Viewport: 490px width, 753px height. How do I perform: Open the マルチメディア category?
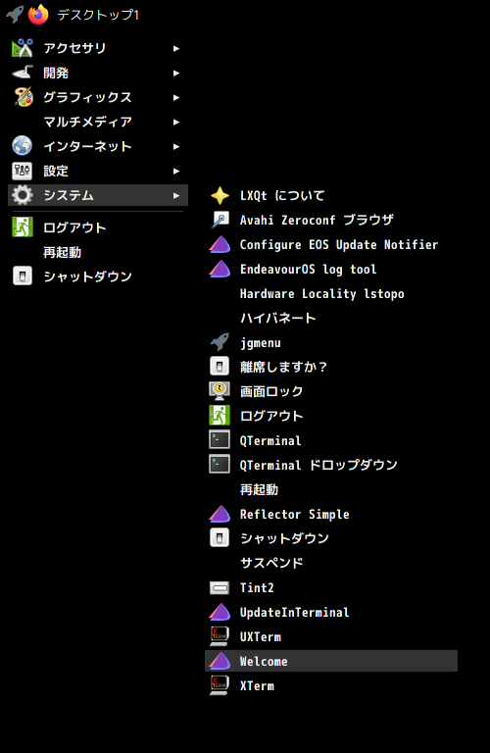pyautogui.click(x=98, y=122)
